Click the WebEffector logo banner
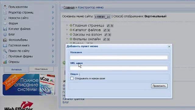The image size is (195, 110). coord(19,106)
